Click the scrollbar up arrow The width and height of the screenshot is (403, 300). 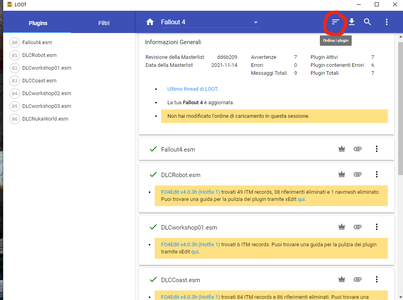pos(401,37)
